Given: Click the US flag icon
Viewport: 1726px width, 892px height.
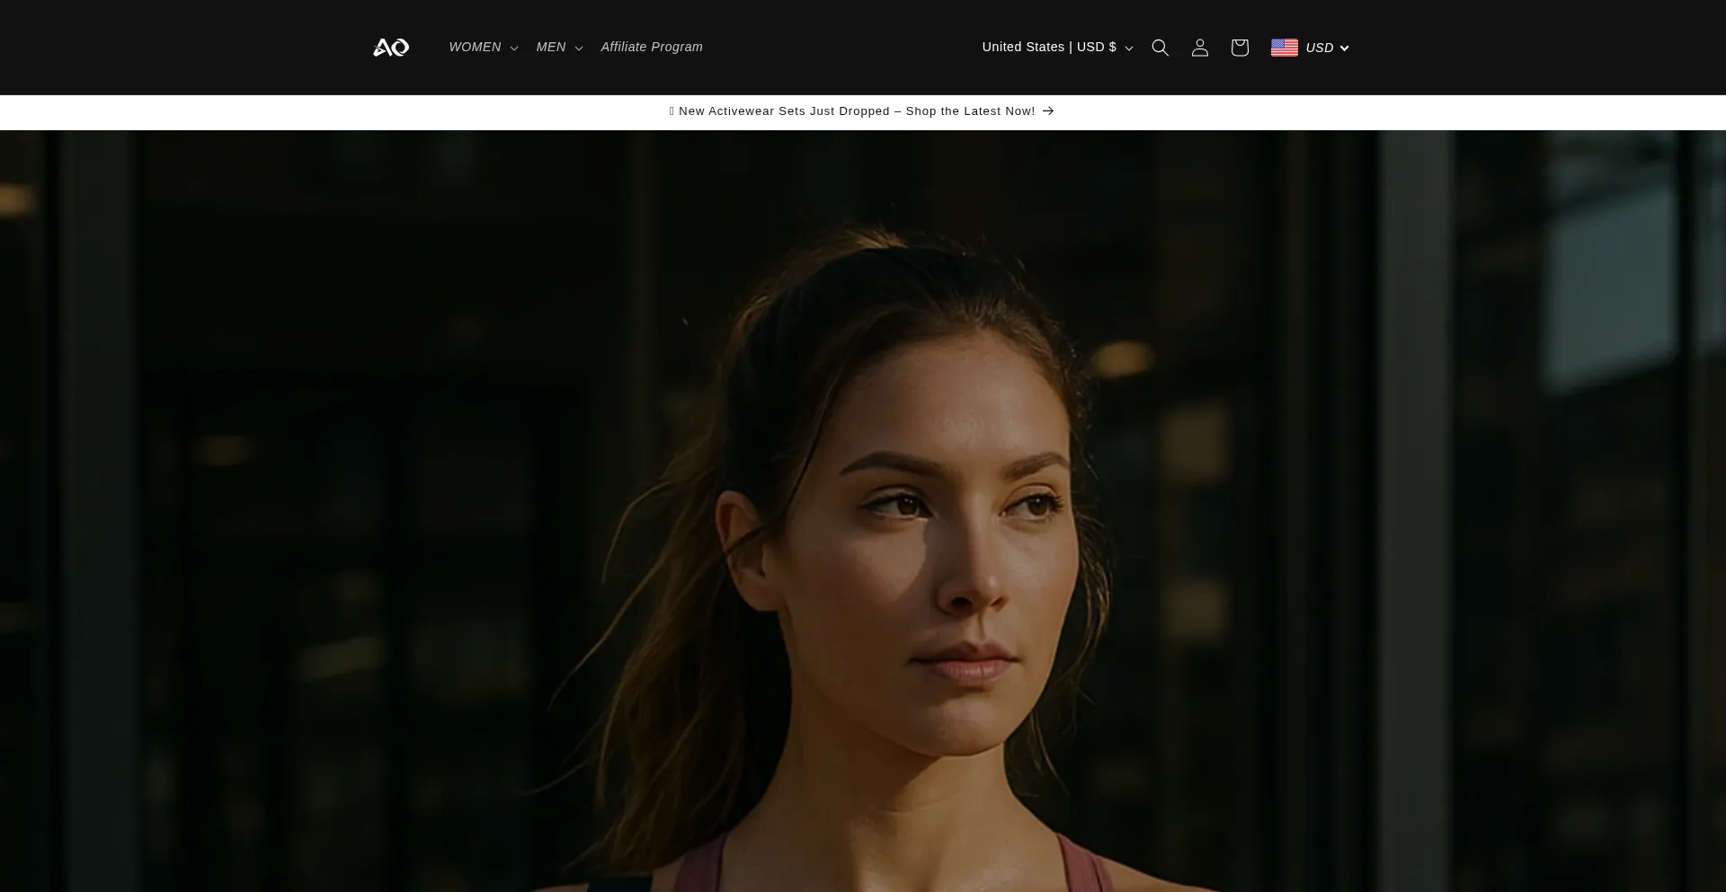Looking at the screenshot, I should pyautogui.click(x=1284, y=48).
